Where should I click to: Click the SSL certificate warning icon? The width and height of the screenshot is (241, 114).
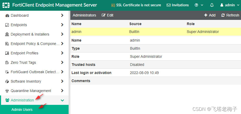click(113, 5)
